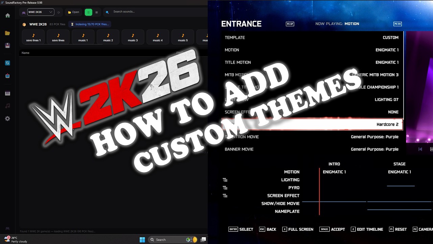Click the previous track preview control

pyautogui.click(x=420, y=149)
